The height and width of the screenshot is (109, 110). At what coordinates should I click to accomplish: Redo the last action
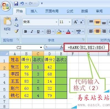click(31, 4)
